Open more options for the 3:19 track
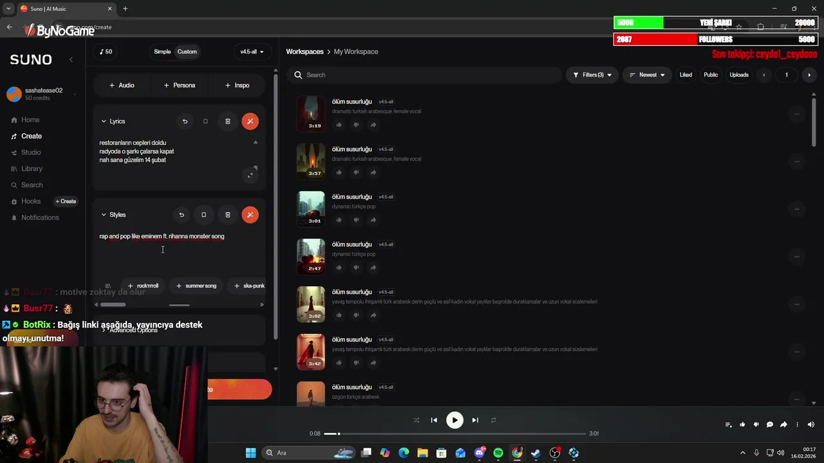The height and width of the screenshot is (463, 824). pyautogui.click(x=796, y=114)
